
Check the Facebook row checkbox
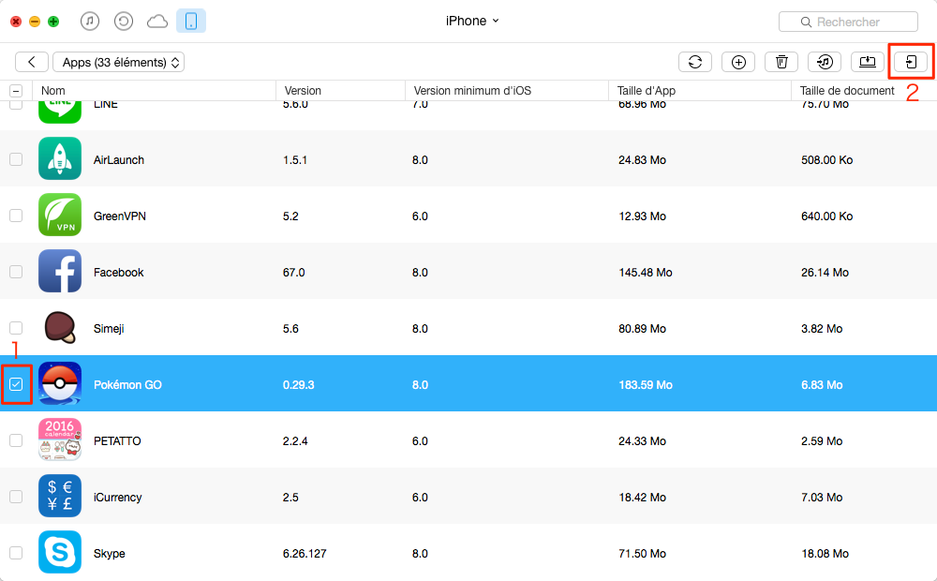16,272
